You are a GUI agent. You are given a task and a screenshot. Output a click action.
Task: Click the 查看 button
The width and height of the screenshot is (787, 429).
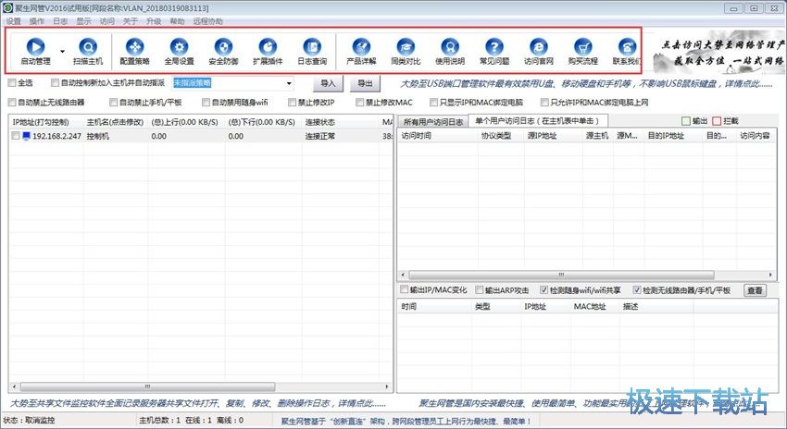point(755,290)
